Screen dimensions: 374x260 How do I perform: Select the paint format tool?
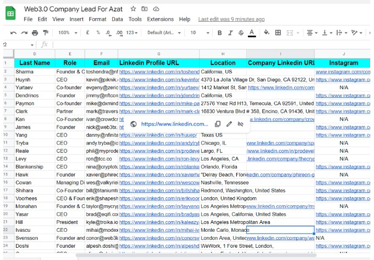coord(45,32)
